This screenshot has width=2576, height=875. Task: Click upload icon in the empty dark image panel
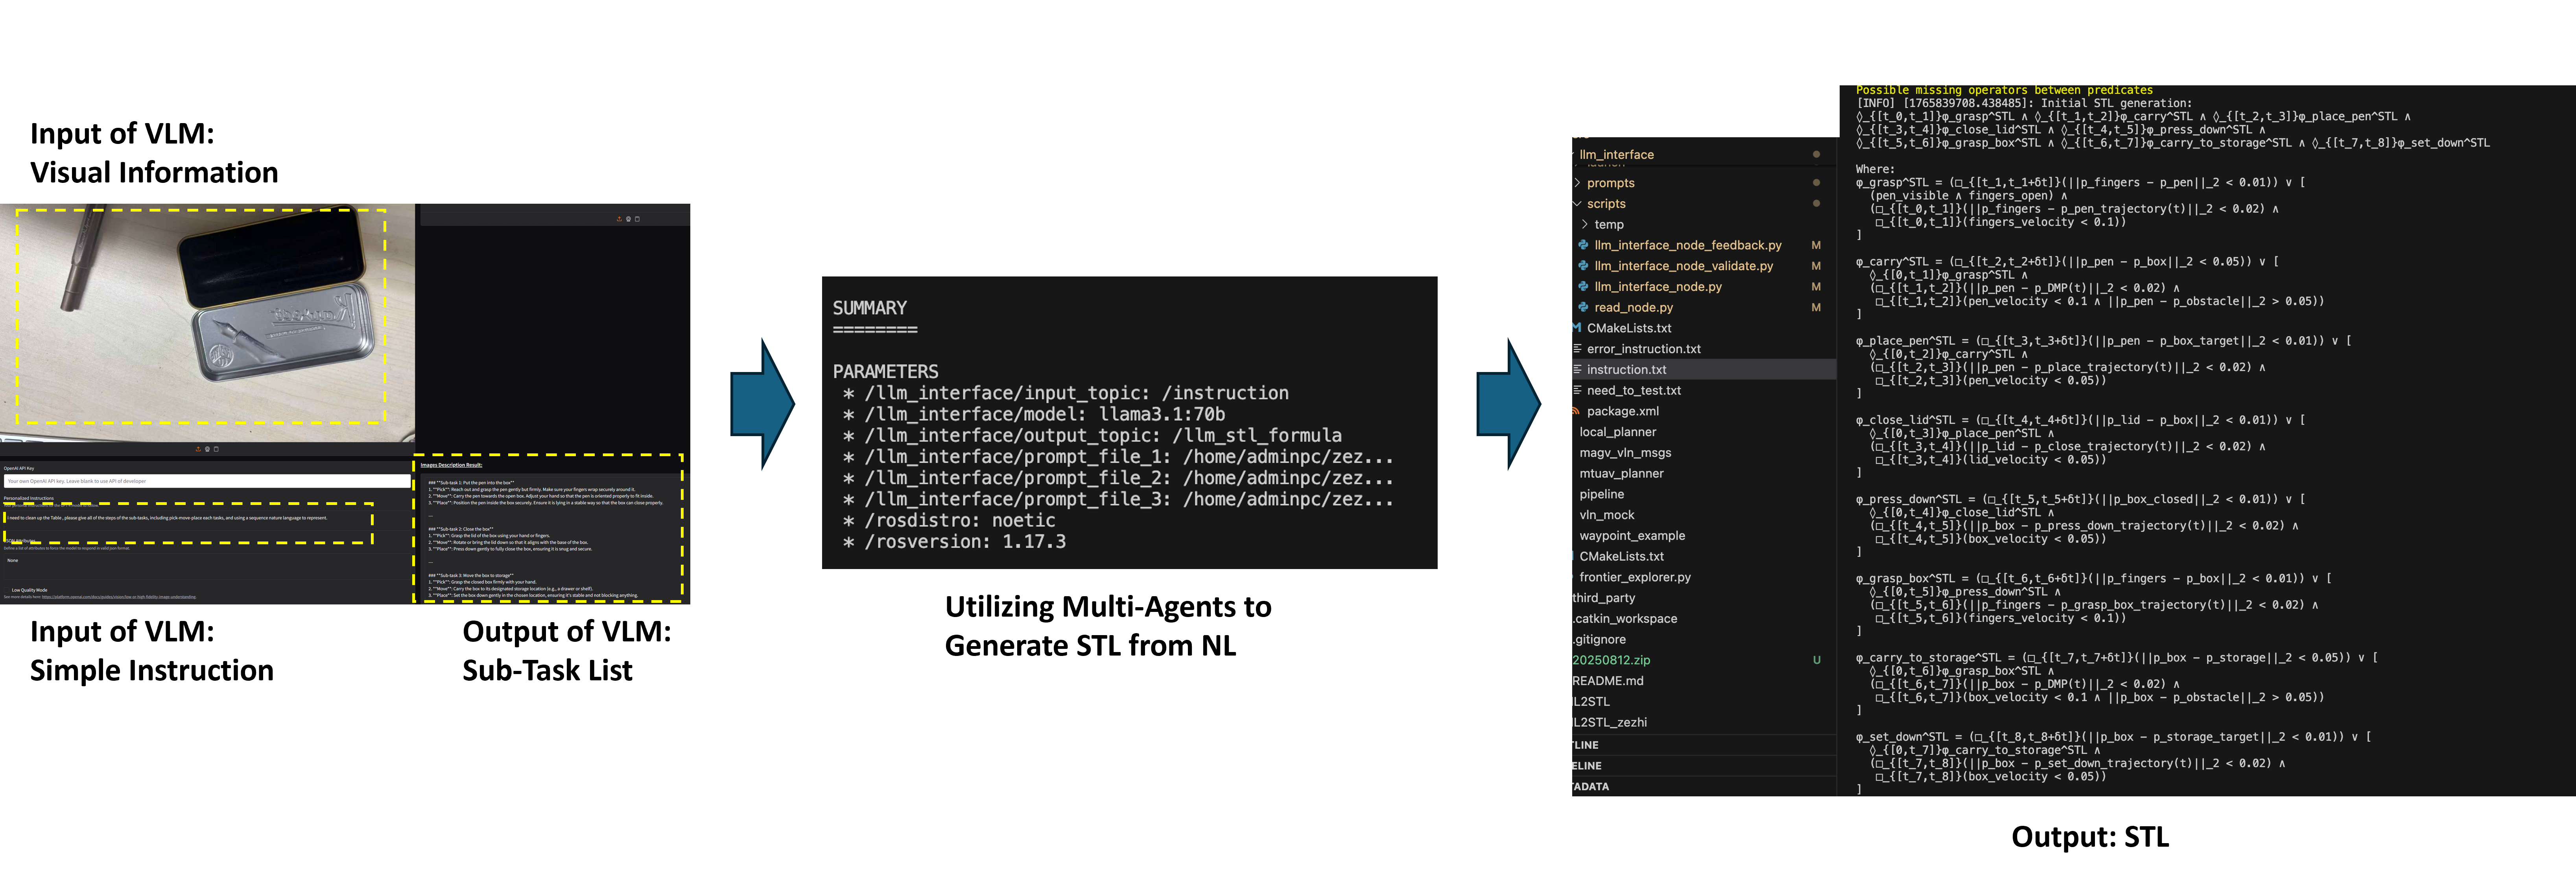(x=619, y=219)
